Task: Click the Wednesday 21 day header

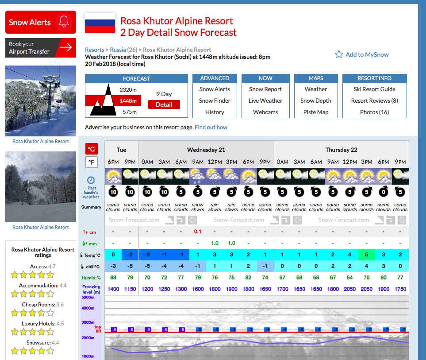Action: pos(206,150)
